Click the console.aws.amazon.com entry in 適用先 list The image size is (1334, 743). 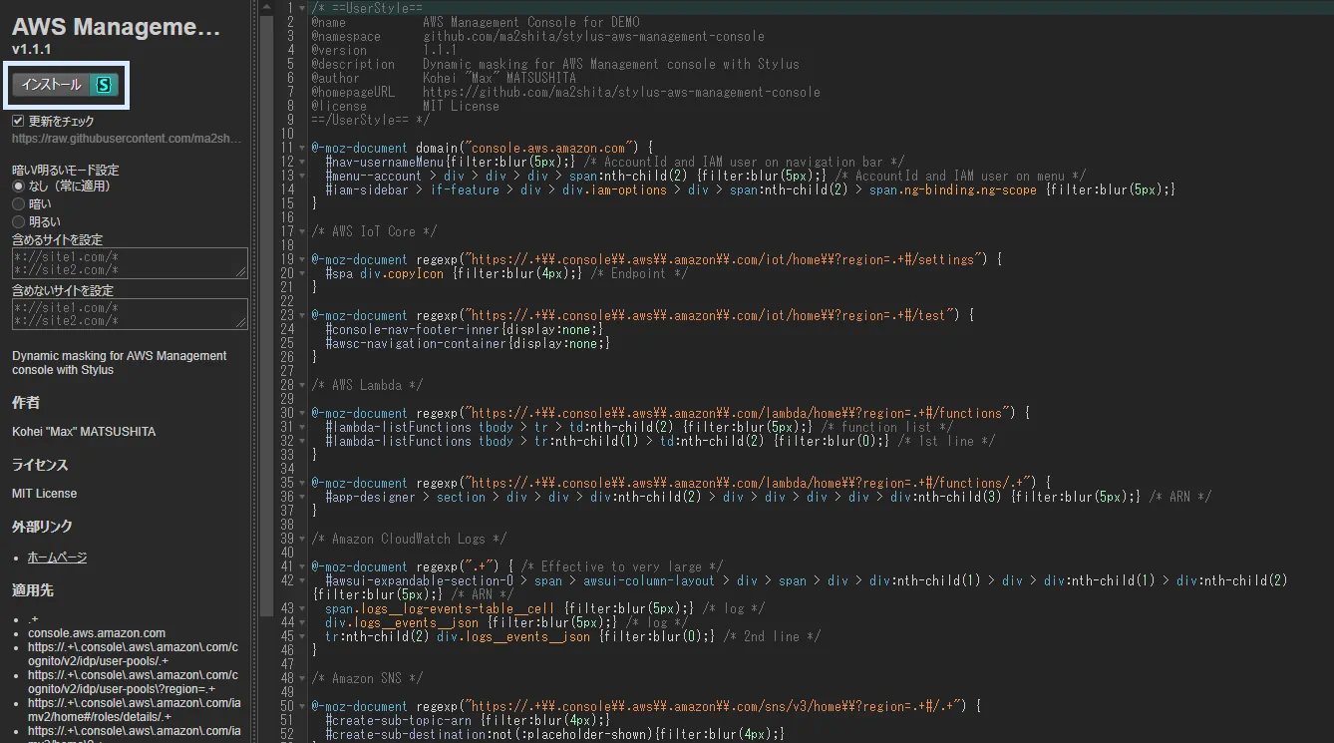(97, 633)
